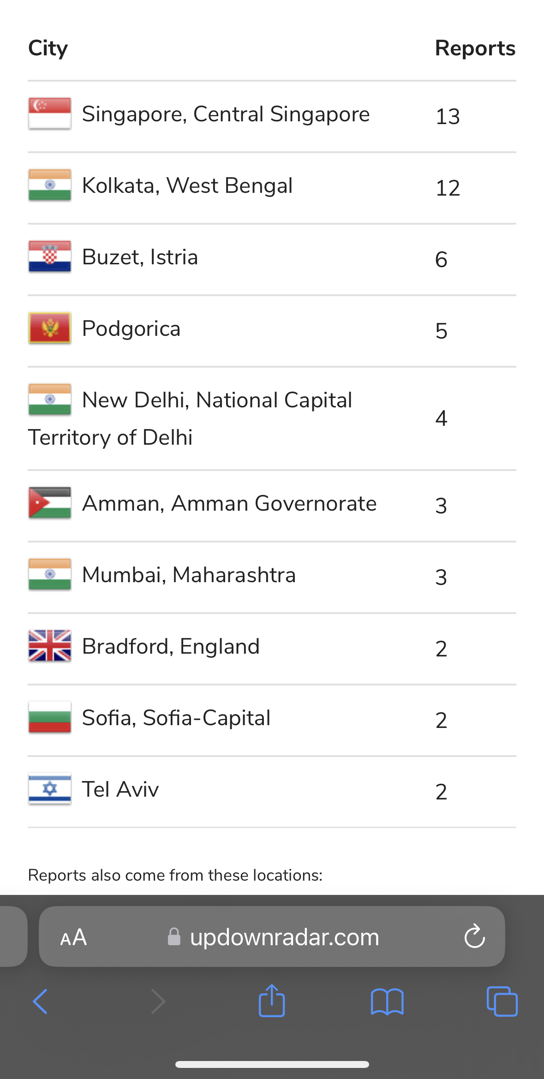
Task: Select the Kolkata, West Bengal row
Action: point(272,188)
